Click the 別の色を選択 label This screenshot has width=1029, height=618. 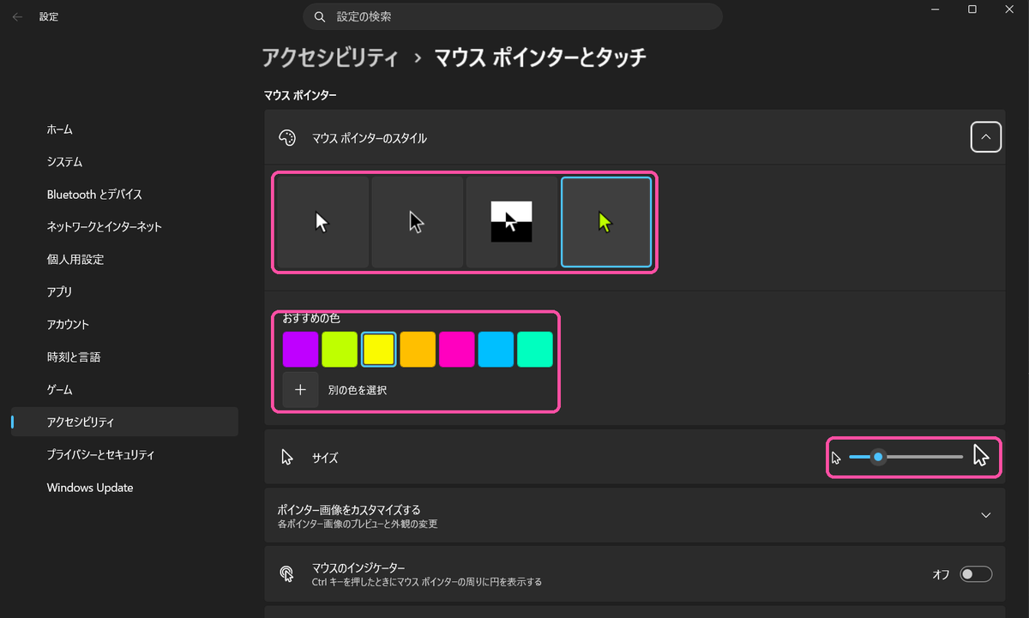pyautogui.click(x=358, y=390)
